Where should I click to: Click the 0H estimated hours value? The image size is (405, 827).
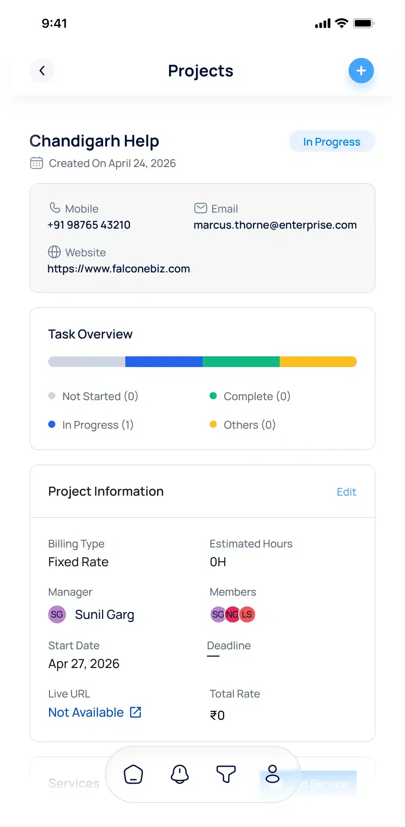pyautogui.click(x=218, y=562)
